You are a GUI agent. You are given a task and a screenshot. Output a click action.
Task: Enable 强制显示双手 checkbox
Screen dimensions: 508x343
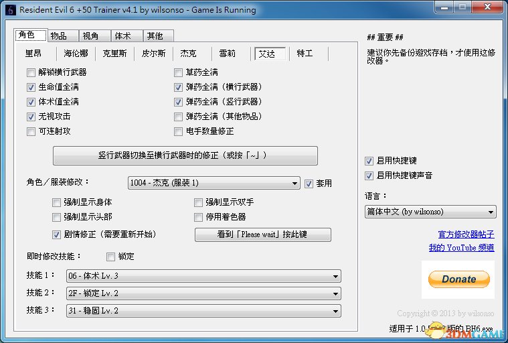(x=198, y=202)
